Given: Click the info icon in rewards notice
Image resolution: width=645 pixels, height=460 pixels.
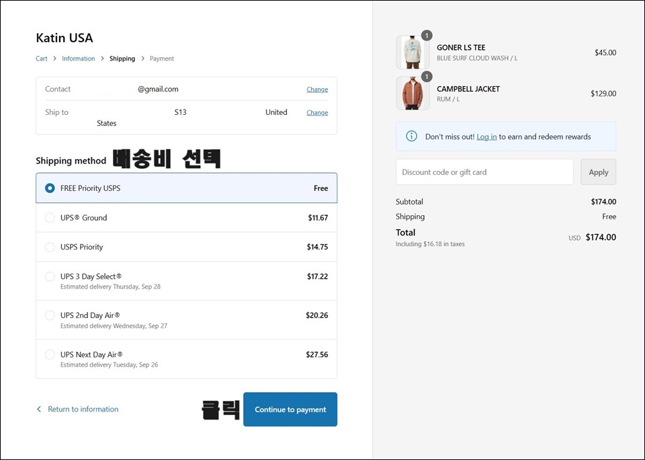Looking at the screenshot, I should pos(411,137).
